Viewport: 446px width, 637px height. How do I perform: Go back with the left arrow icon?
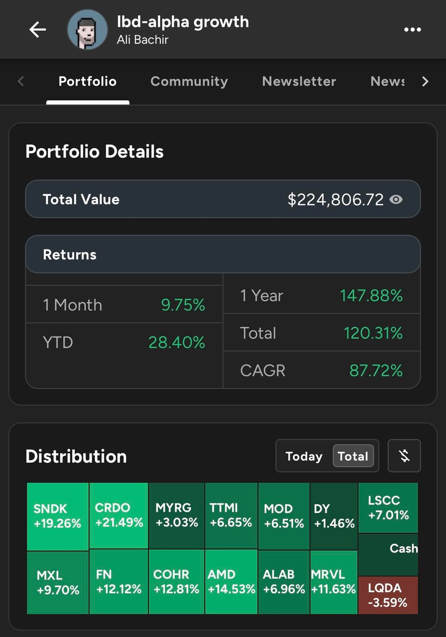[38, 30]
